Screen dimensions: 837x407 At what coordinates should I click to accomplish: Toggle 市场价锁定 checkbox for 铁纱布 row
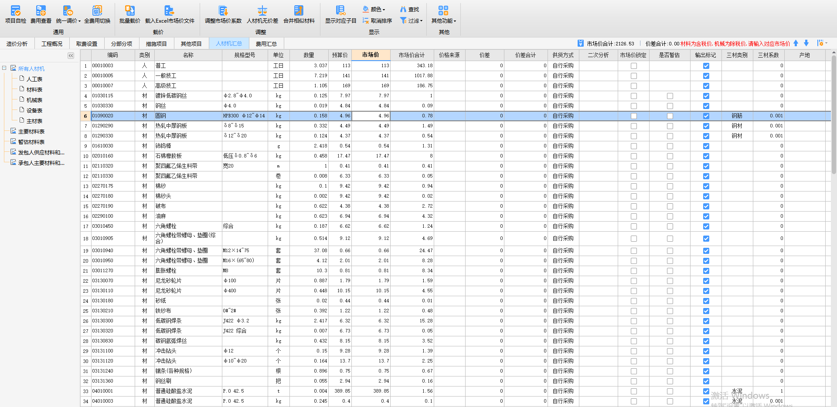pos(634,311)
